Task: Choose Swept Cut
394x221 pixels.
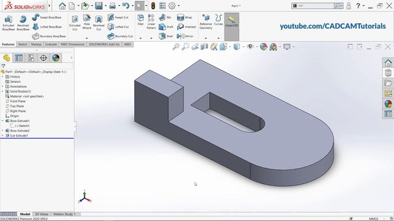Action: point(118,17)
